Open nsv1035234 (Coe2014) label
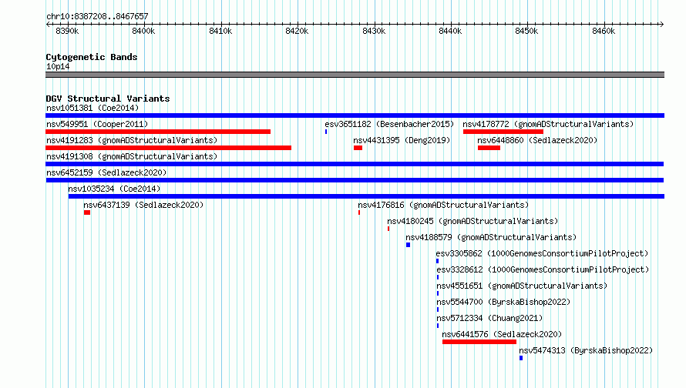Viewport: 686px width, 388px height. point(114,189)
